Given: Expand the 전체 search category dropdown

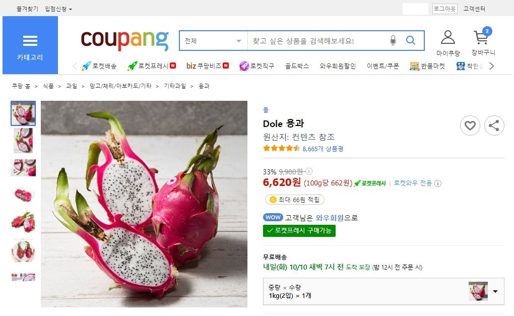Looking at the screenshot, I should point(213,41).
